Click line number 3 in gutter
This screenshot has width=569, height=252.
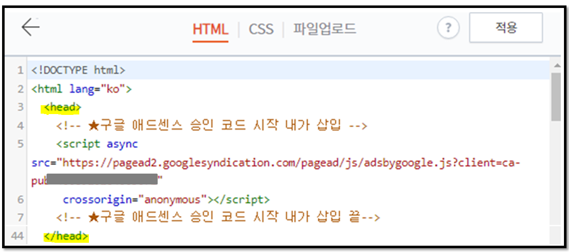(x=21, y=107)
